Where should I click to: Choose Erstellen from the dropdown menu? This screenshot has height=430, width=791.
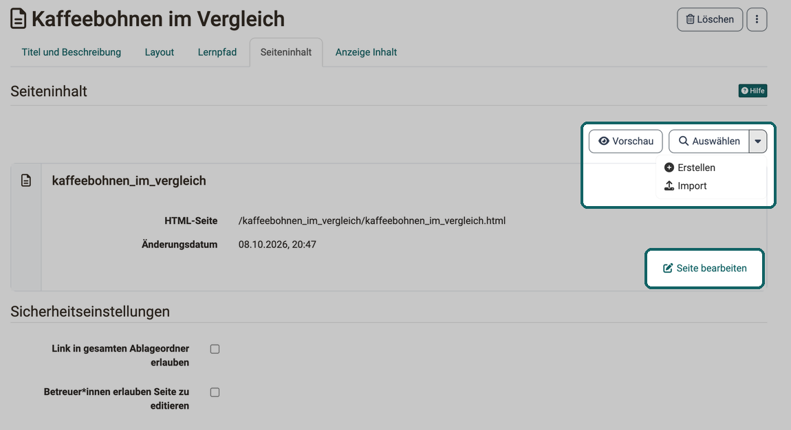click(x=690, y=168)
